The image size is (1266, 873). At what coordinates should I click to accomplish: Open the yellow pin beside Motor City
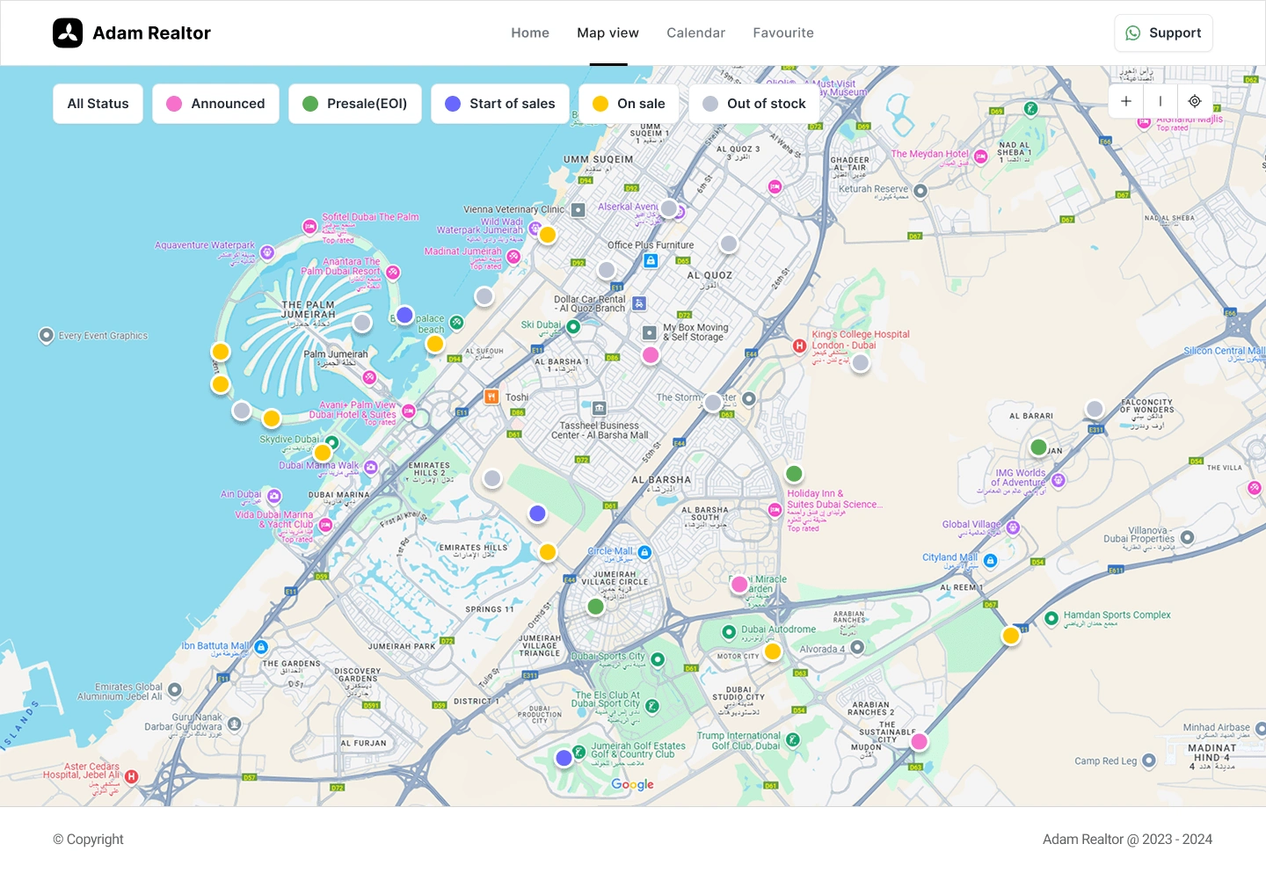pyautogui.click(x=773, y=651)
